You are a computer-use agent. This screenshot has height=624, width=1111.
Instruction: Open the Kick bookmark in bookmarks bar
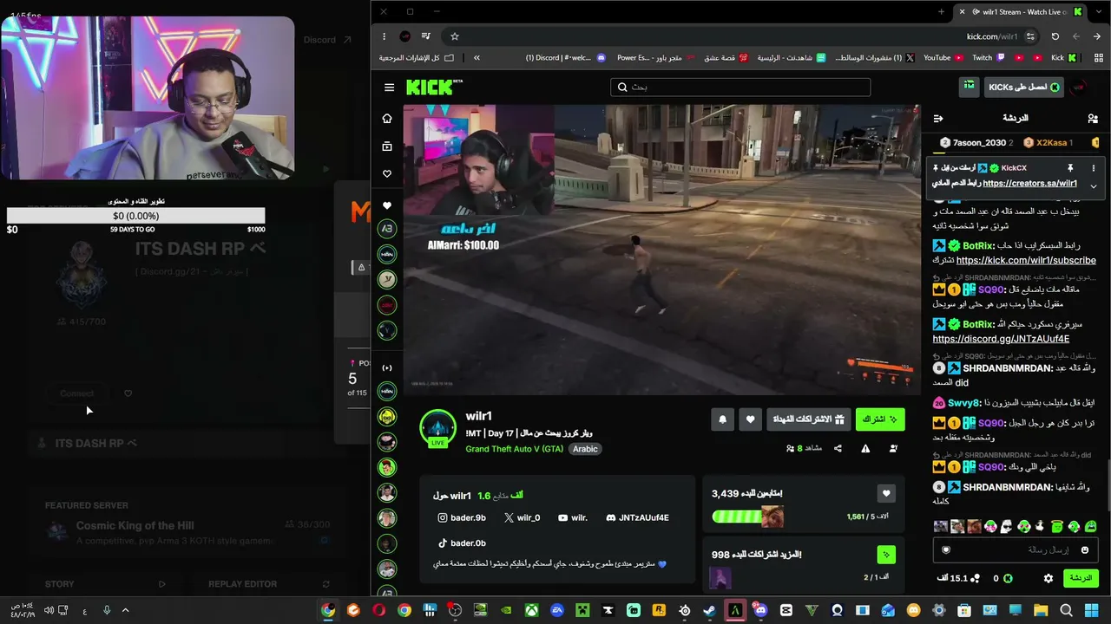1063,58
